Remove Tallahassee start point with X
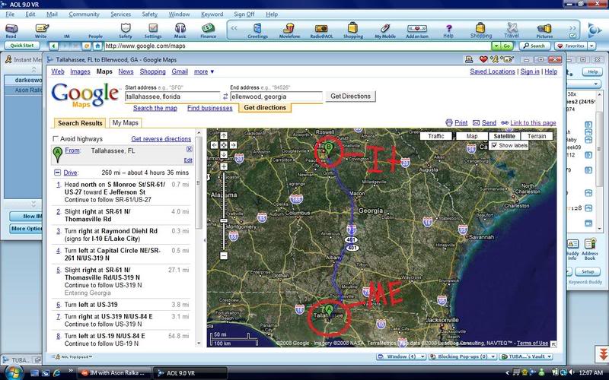The width and height of the screenshot is (609, 380). click(189, 149)
